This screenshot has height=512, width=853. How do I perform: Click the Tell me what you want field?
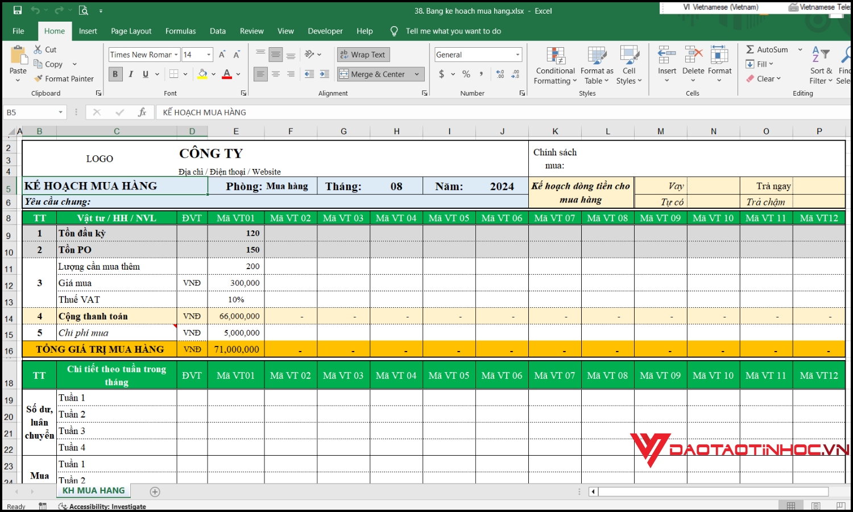[x=453, y=31]
